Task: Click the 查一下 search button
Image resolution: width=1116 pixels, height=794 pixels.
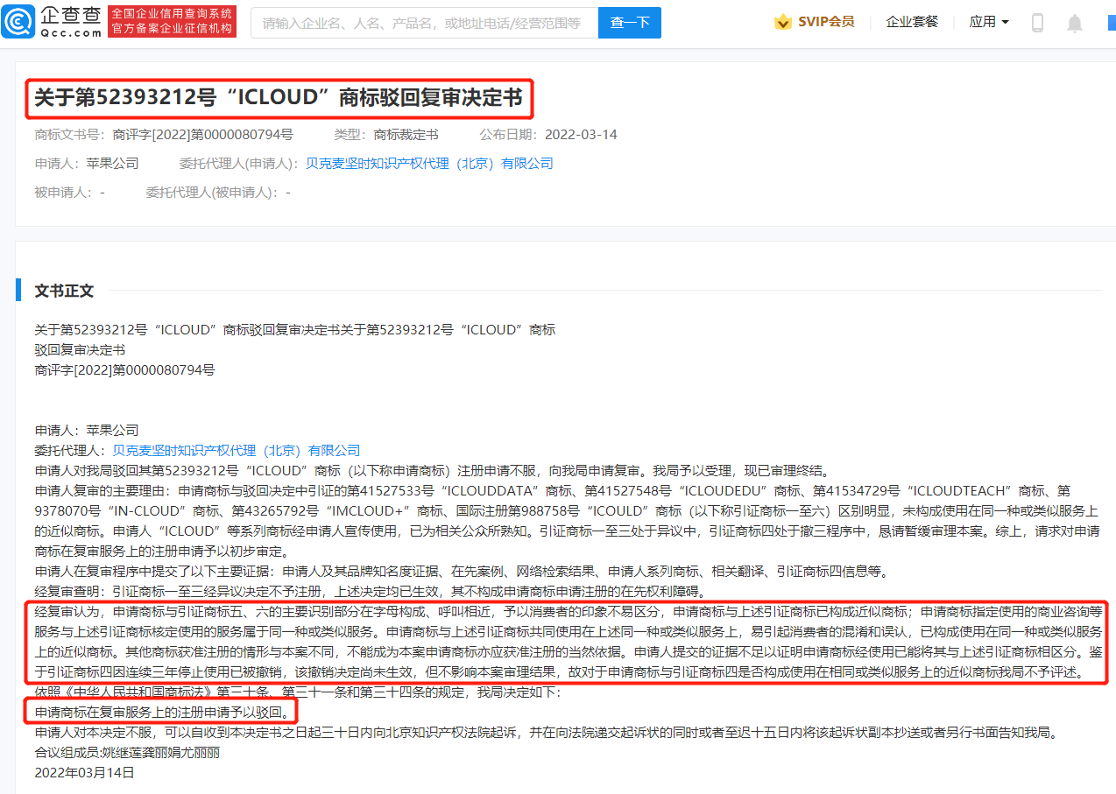Action: pyautogui.click(x=630, y=23)
